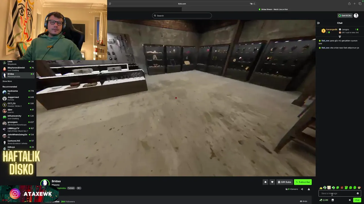Image resolution: width=364 pixels, height=204 pixels.
Task: Click the 2,130 channel points balance
Action: 324,200
